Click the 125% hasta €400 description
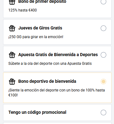Image resolution: width=114 pixels, height=124 pixels. [23, 10]
